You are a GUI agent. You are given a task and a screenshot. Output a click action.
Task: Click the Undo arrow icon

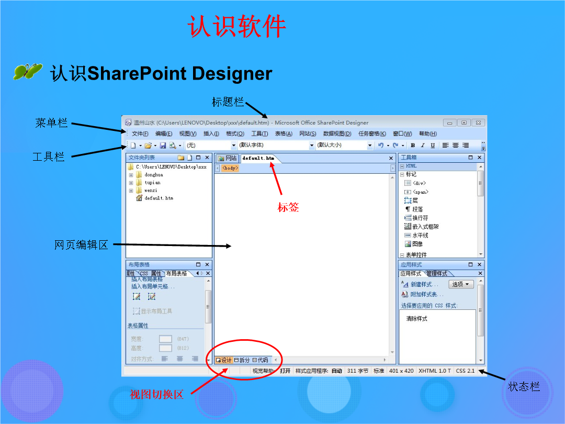pyautogui.click(x=380, y=146)
